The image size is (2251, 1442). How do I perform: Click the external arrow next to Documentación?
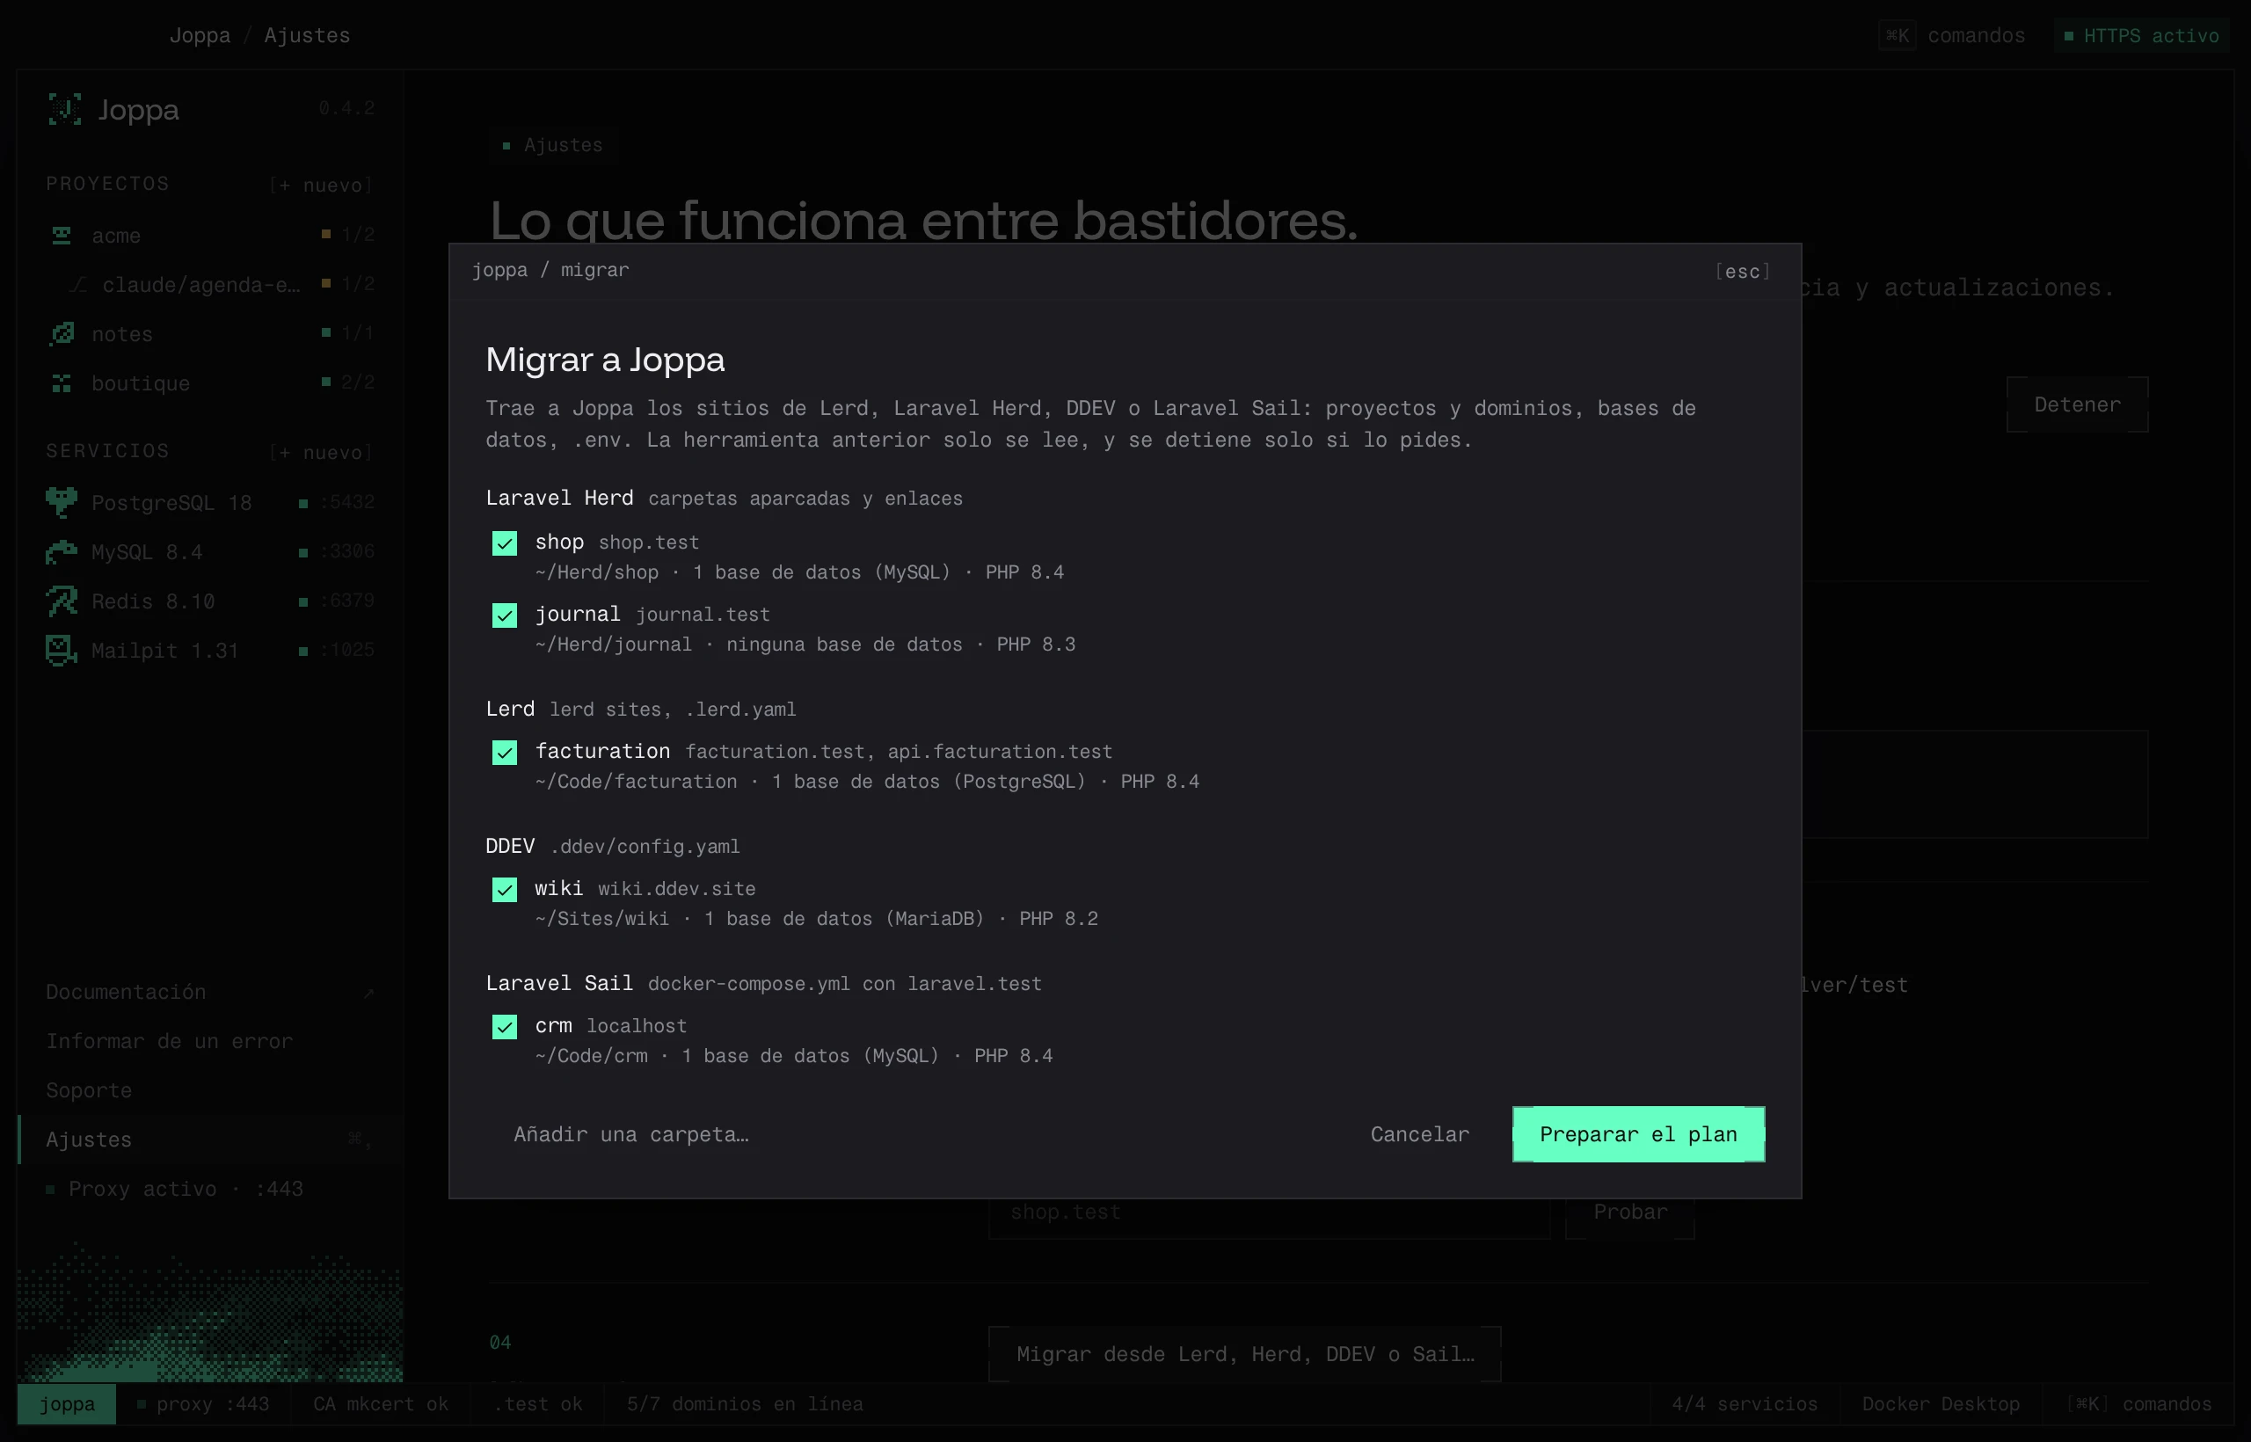tap(369, 993)
